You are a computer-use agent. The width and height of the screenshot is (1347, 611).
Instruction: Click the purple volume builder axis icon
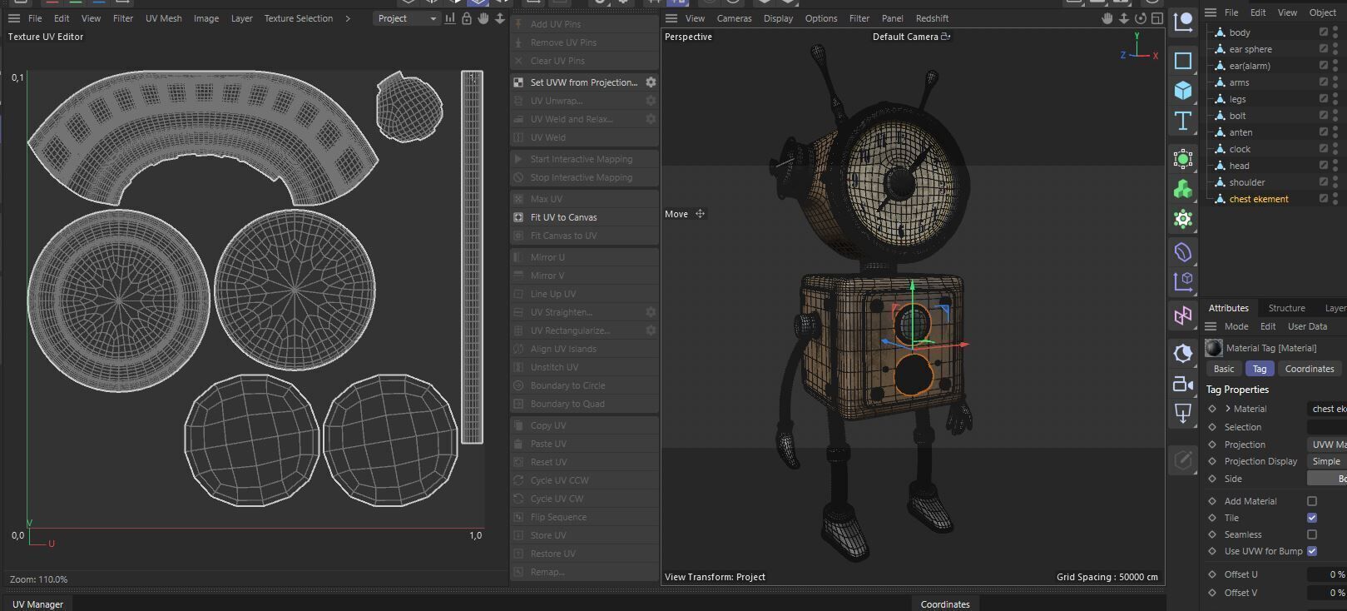tap(1182, 282)
